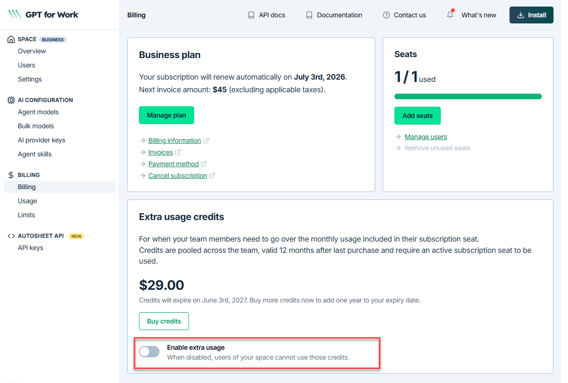Click Remove unused seats
The image size is (568, 383).
pyautogui.click(x=437, y=148)
